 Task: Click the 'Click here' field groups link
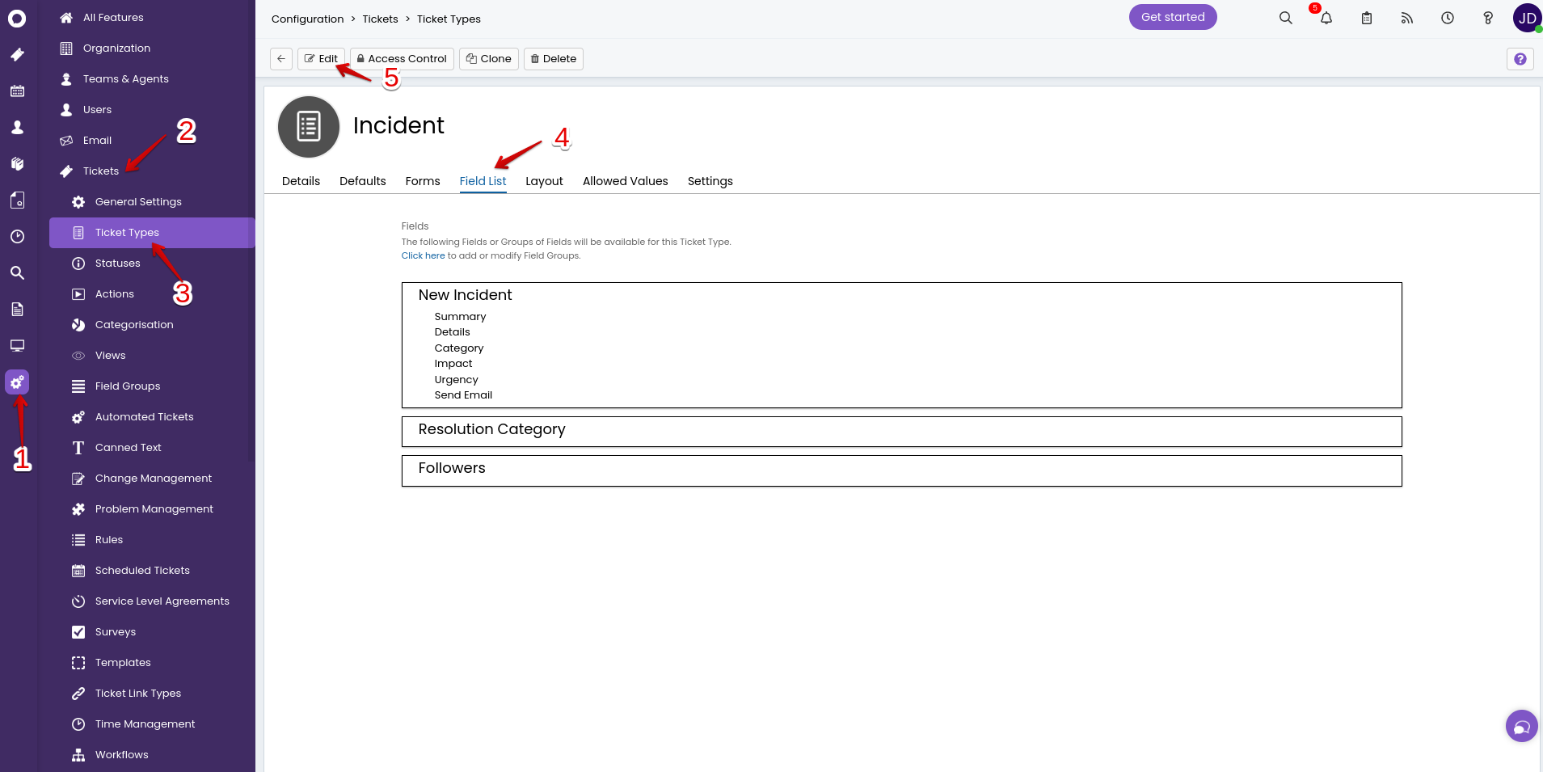click(423, 255)
